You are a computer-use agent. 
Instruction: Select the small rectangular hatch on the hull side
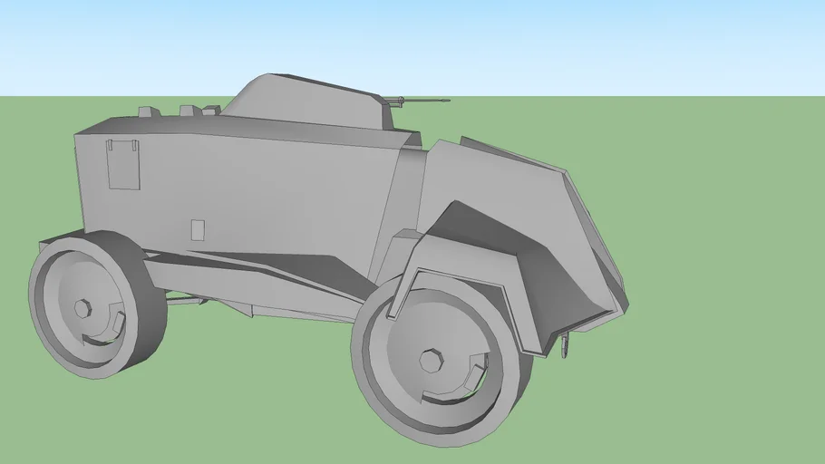pos(198,230)
